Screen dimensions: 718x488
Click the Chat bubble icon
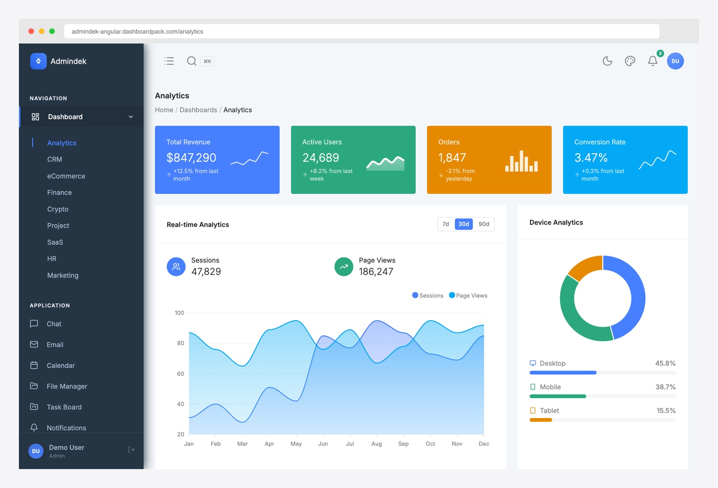34,324
